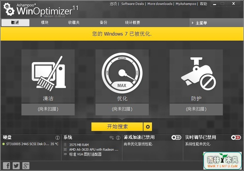Toggle the live tuner switch
This screenshot has width=244, height=171.
tap(236, 137)
